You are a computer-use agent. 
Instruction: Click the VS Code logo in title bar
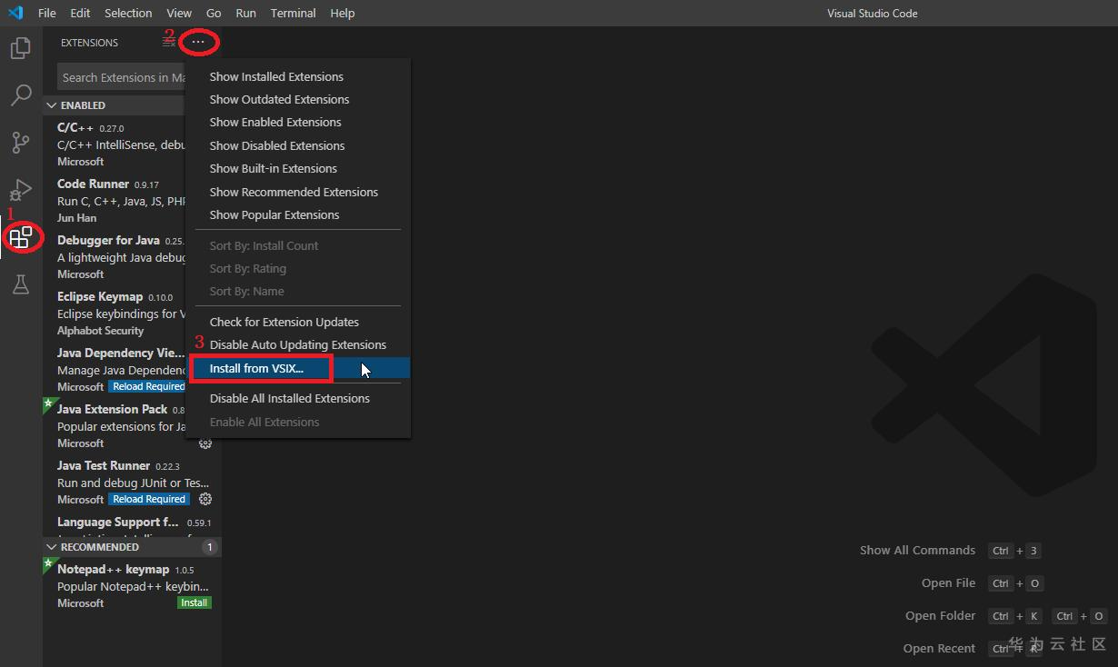(x=15, y=13)
